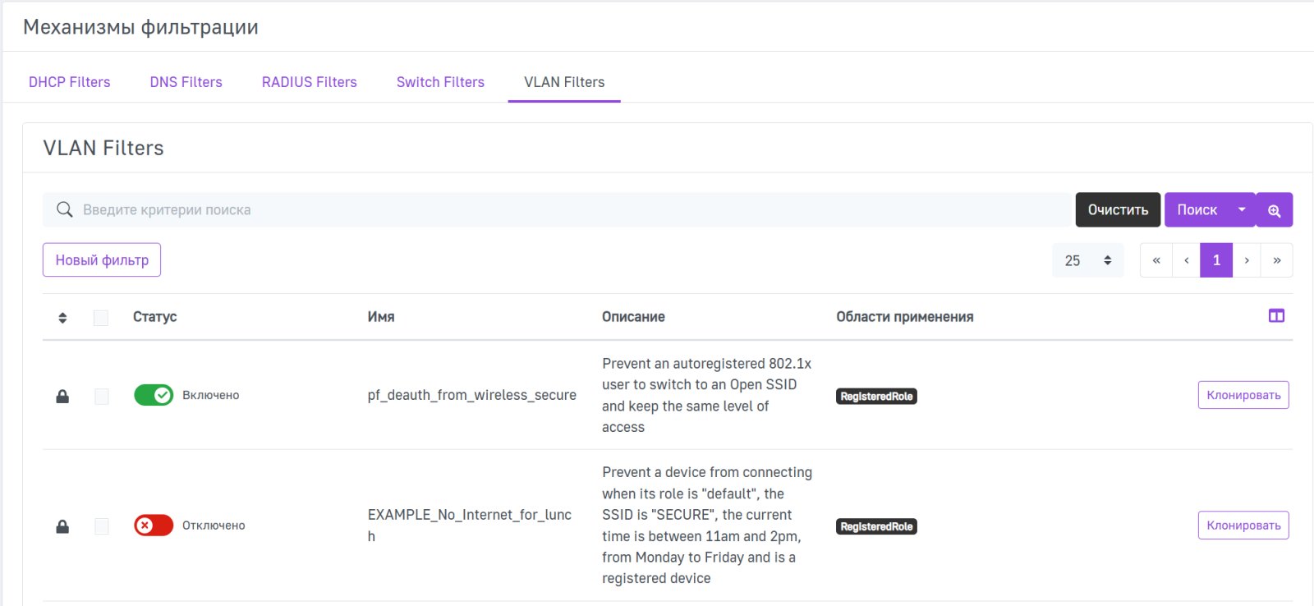Screen dimensions: 1314x606
Task: Check the select-all checkbox in header
Action: tap(101, 318)
